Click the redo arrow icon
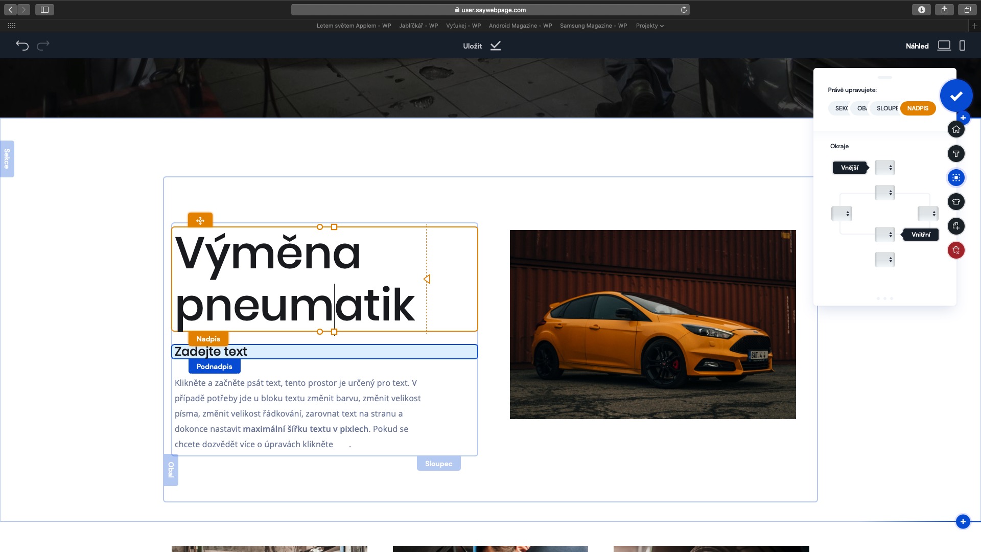The height and width of the screenshot is (552, 981). [43, 45]
